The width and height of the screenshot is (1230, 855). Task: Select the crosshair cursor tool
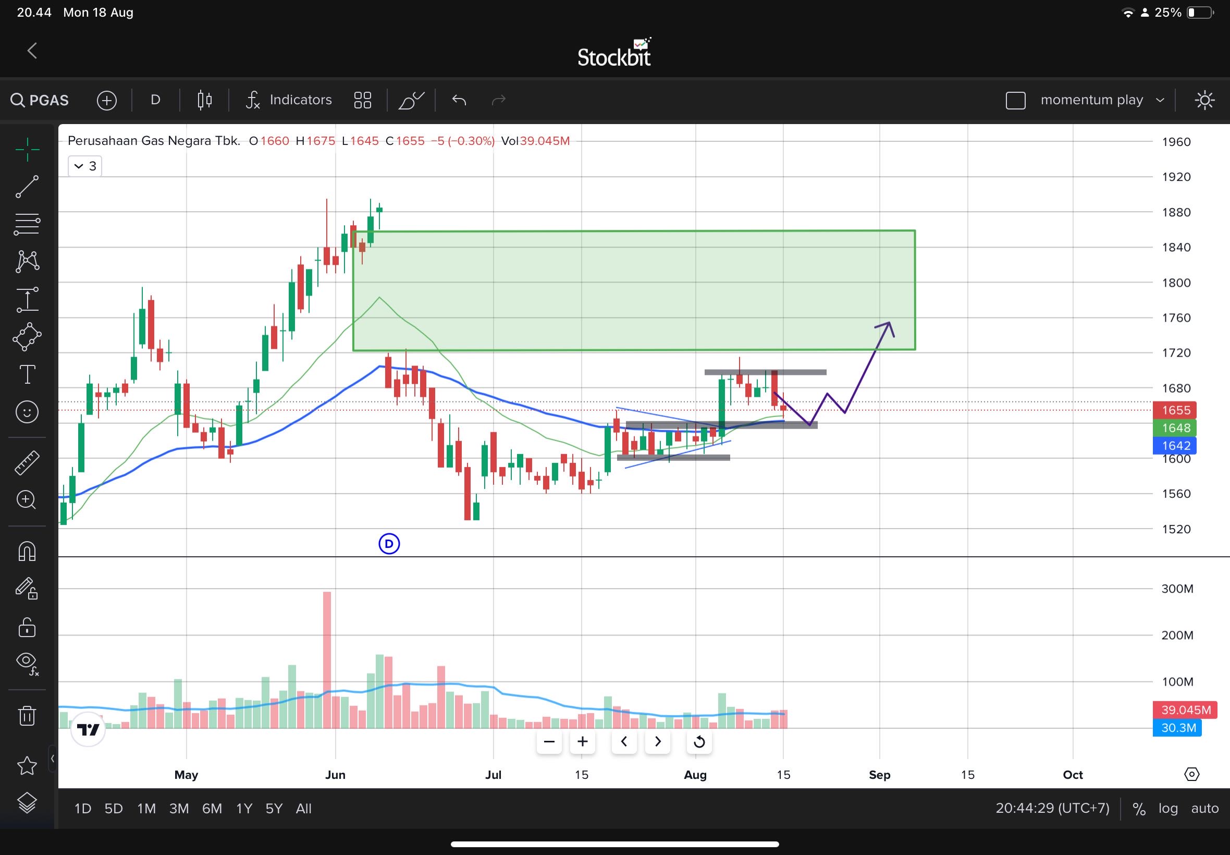pos(27,149)
